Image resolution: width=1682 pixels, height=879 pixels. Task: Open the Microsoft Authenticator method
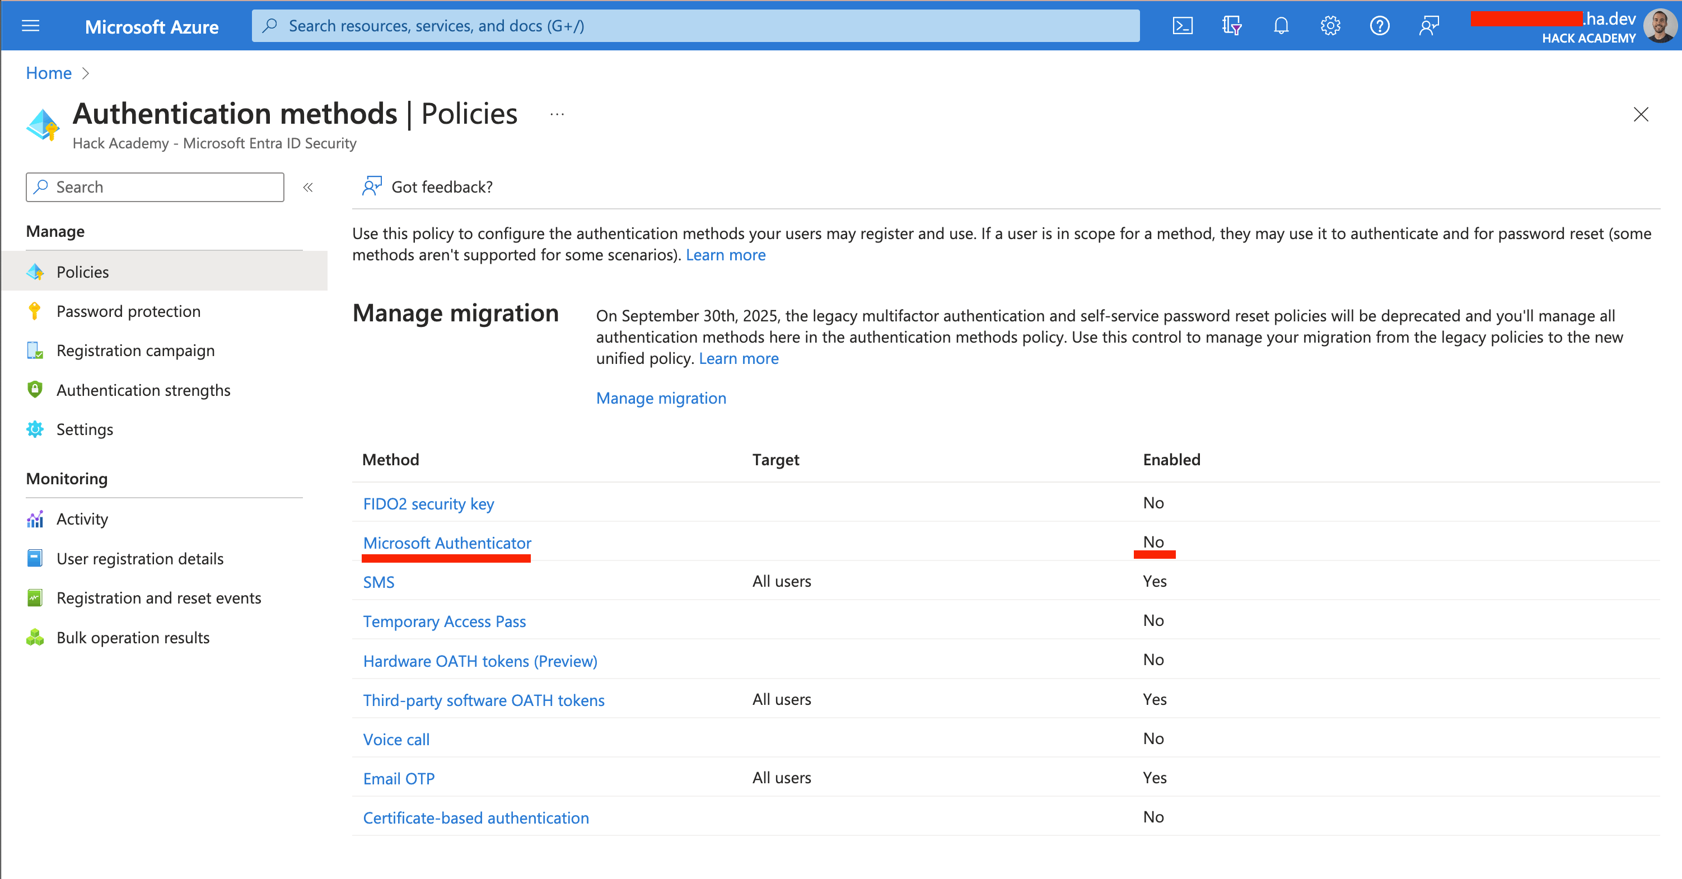447,543
